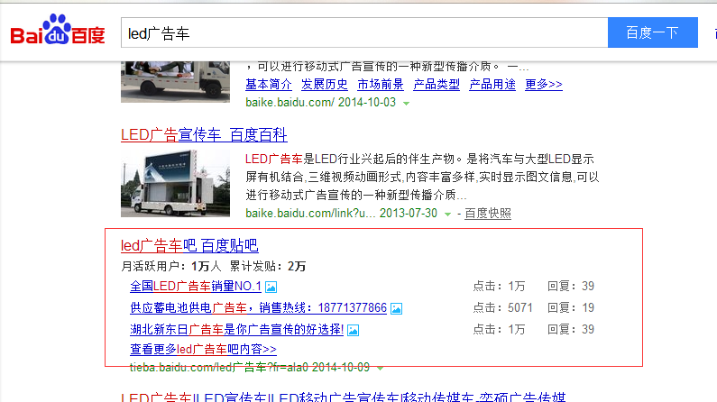Expand arrow next to tieba.baidu.com 2014-10-09
The image size is (717, 402).
tap(381, 368)
